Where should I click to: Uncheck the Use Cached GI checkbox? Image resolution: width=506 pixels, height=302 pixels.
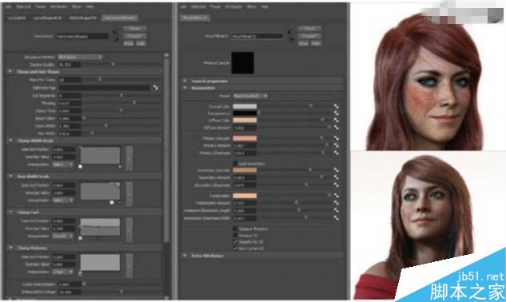pyautogui.click(x=235, y=248)
